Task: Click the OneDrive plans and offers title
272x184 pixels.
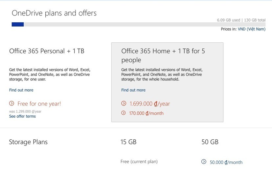Action: (54, 13)
